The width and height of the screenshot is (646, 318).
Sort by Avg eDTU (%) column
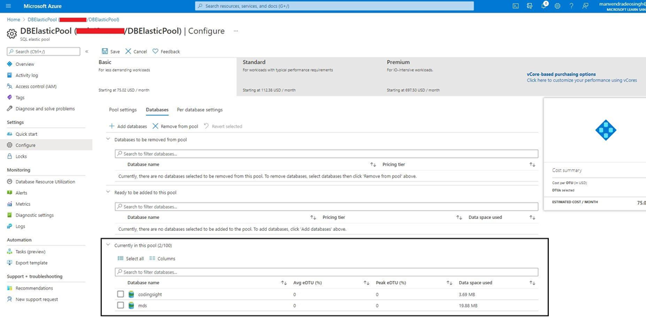(x=366, y=283)
